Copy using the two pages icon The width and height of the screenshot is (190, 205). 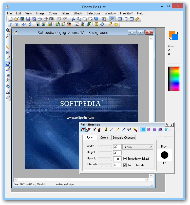coord(79,19)
